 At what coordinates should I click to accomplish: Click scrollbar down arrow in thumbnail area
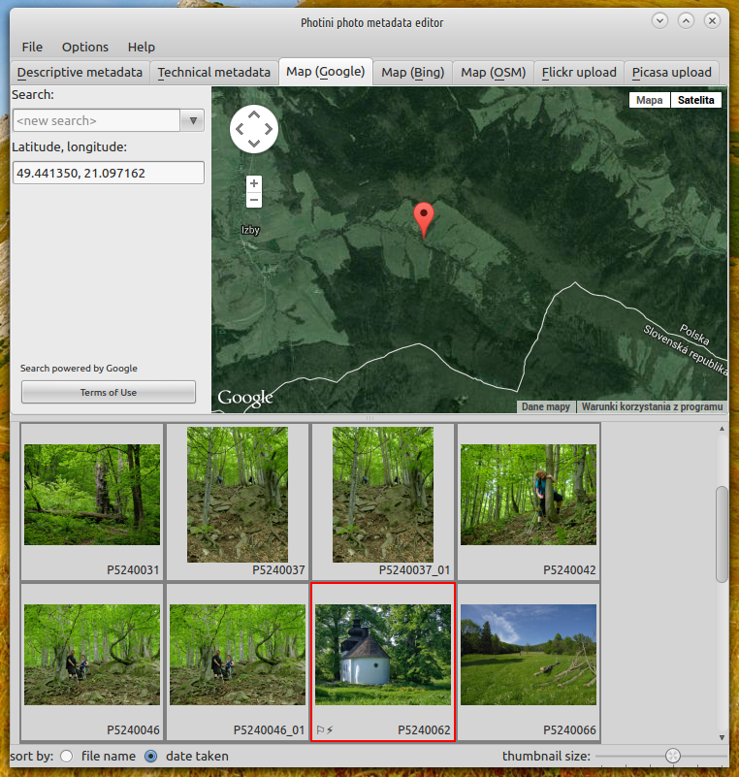722,737
